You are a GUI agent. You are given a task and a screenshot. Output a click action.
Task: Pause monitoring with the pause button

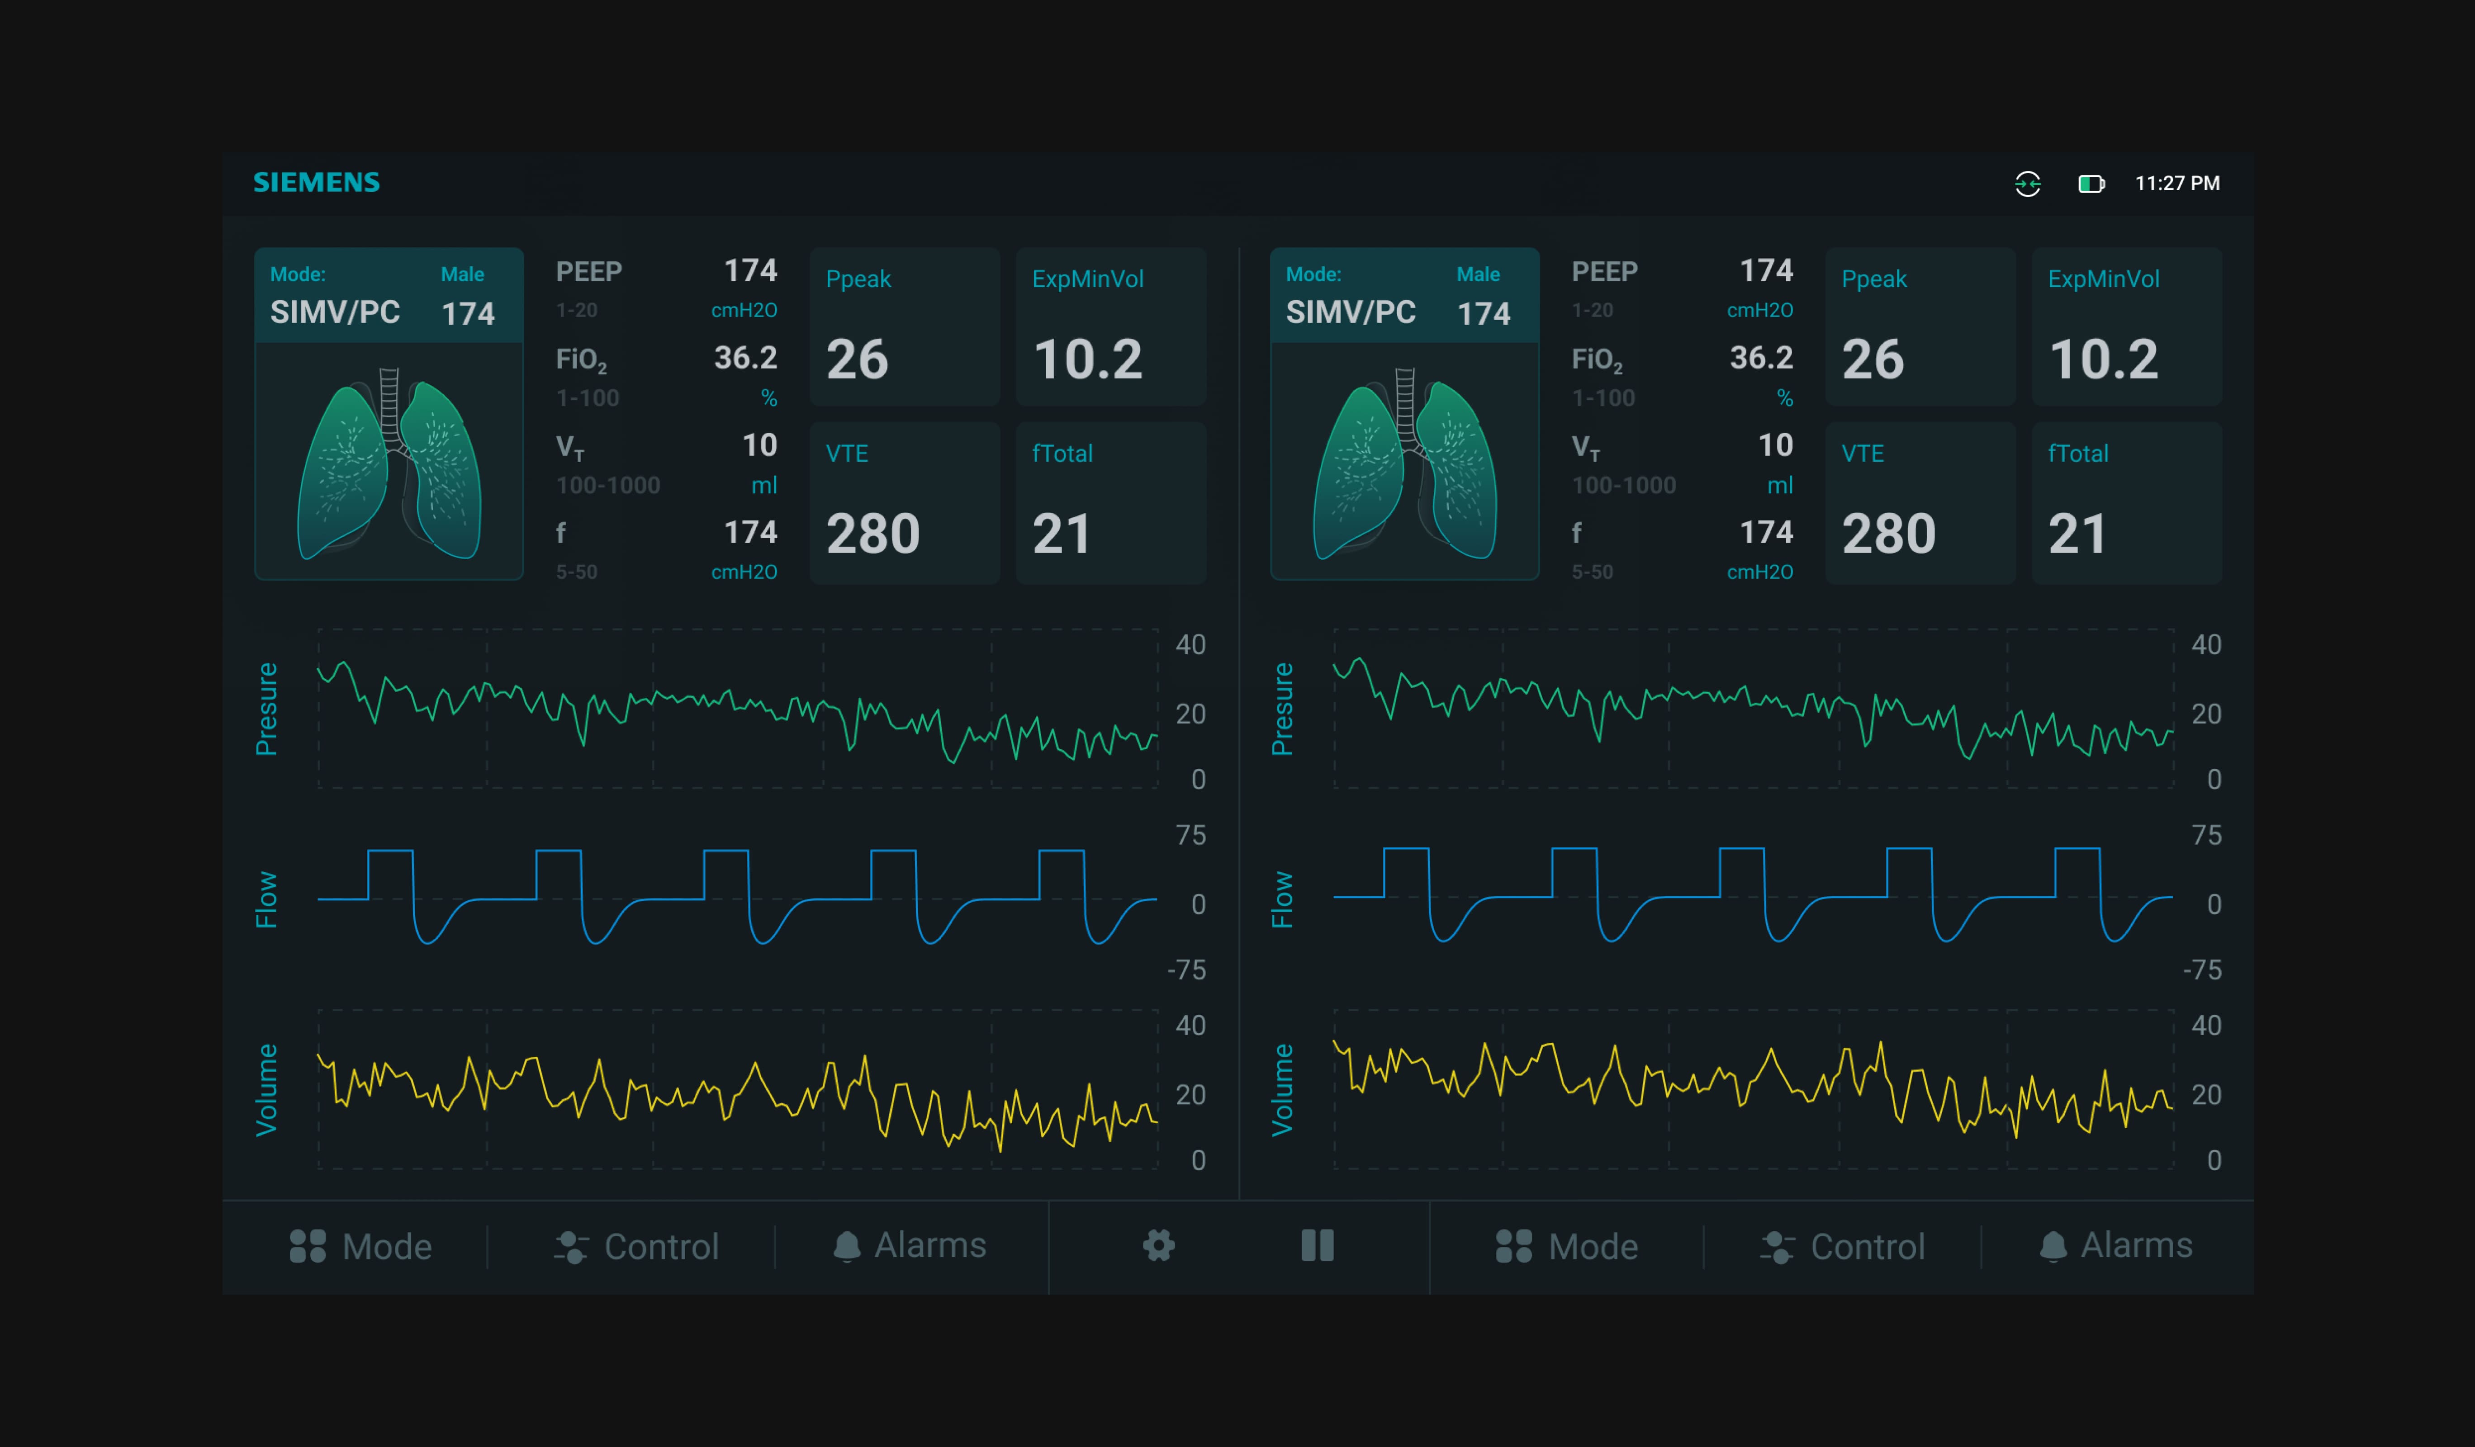(x=1317, y=1246)
